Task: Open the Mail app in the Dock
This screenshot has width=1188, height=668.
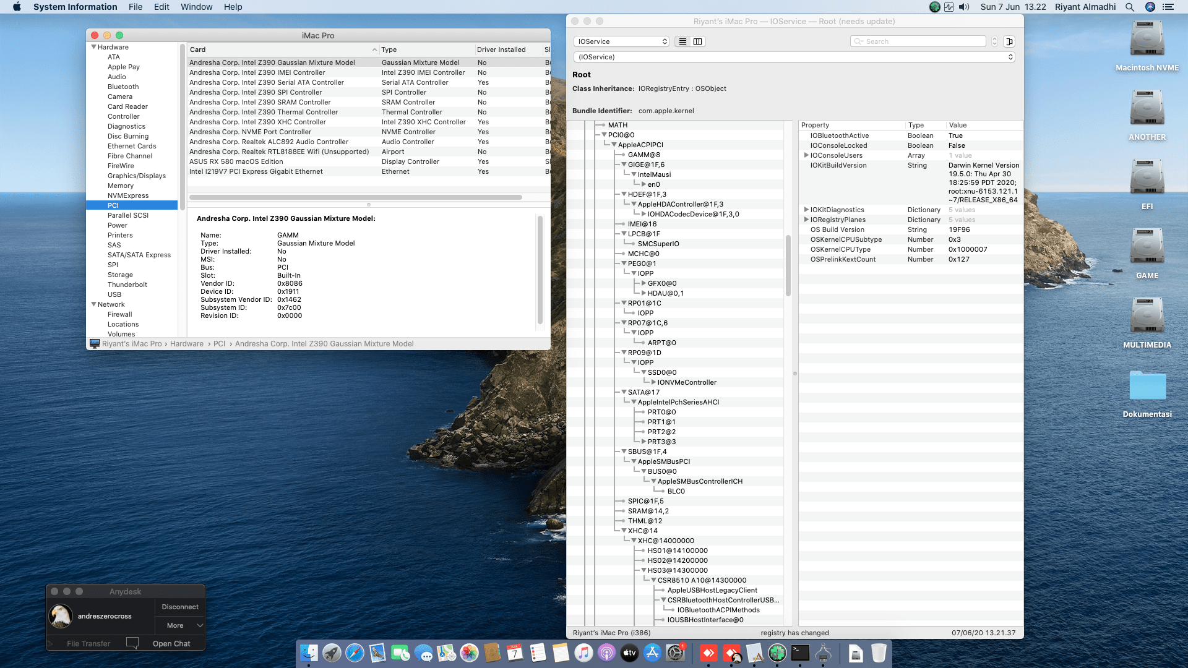Action: [377, 653]
